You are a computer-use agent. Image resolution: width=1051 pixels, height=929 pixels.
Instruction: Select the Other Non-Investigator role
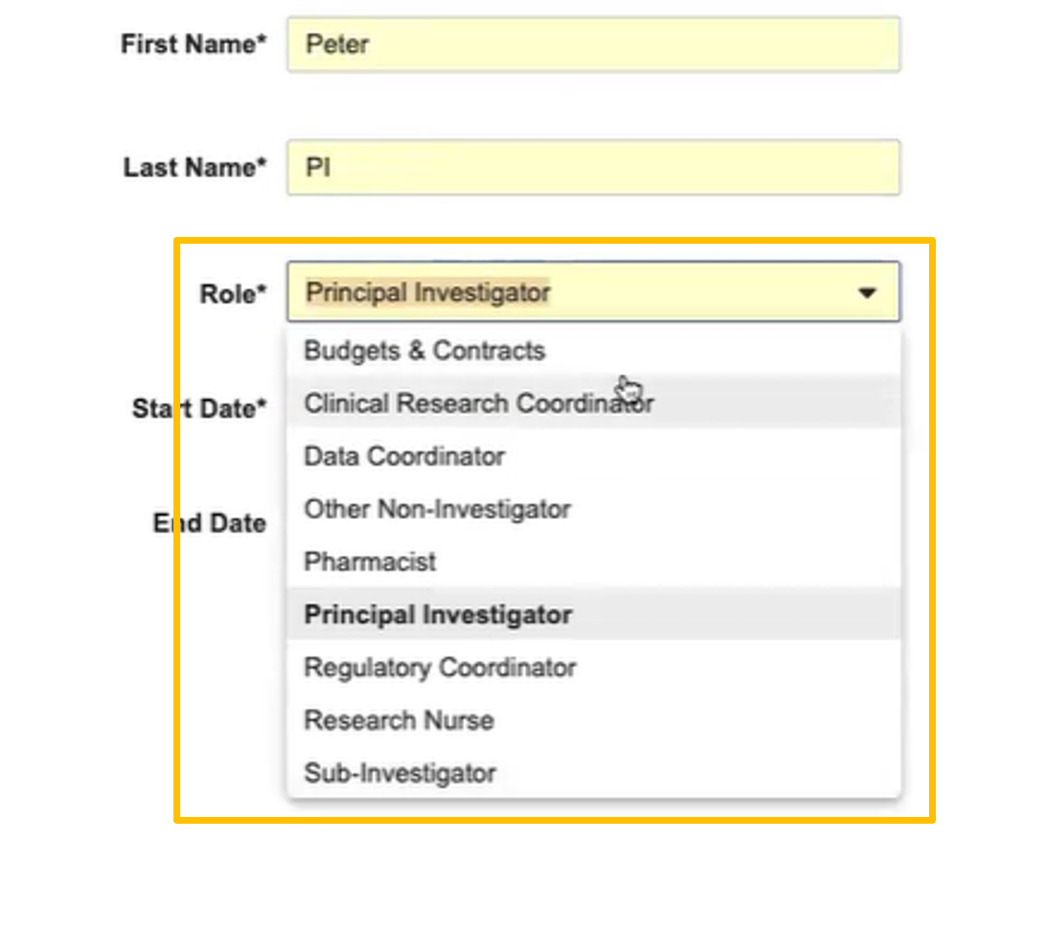pyautogui.click(x=437, y=510)
